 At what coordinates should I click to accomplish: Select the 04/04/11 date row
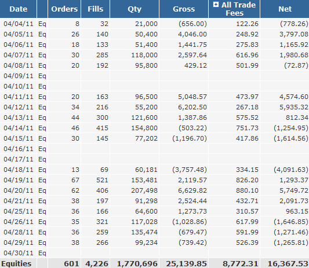pyautogui.click(x=154, y=24)
